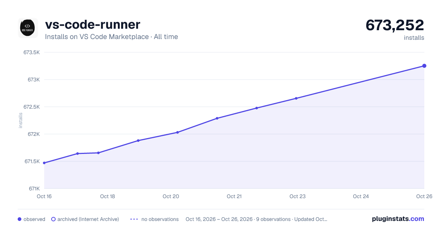The height and width of the screenshot is (232, 442).
Task: Click the 672K y-axis label
Action: pos(34,134)
